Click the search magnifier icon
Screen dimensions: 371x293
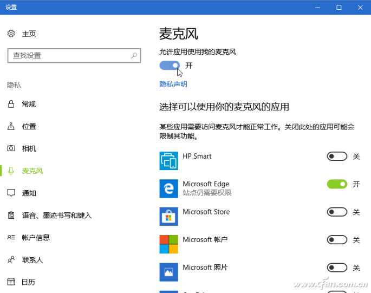[134, 56]
